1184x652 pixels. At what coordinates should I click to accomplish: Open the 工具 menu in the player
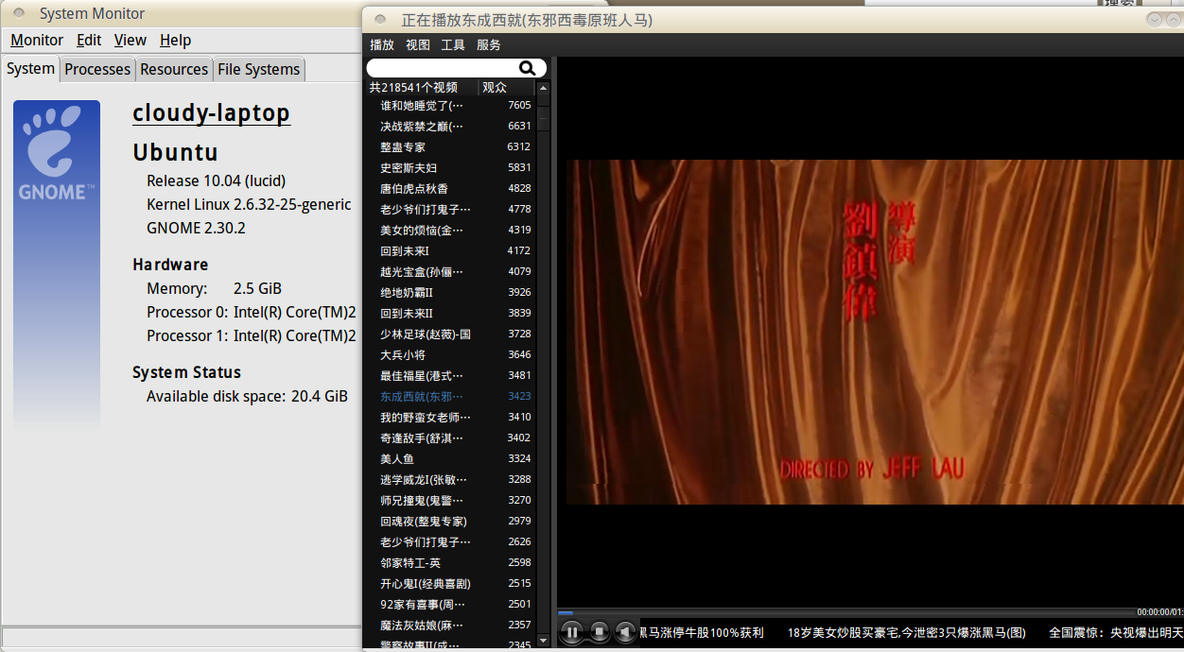click(453, 44)
